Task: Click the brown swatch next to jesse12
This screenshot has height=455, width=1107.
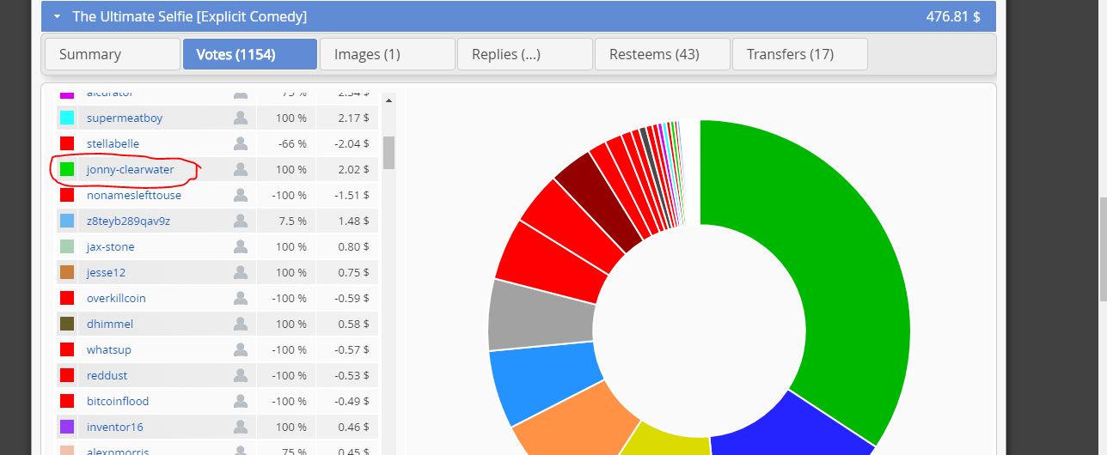Action: tap(67, 272)
